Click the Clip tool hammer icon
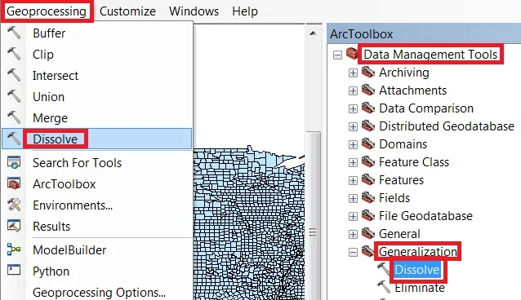Image resolution: width=521 pixels, height=300 pixels. [14, 54]
